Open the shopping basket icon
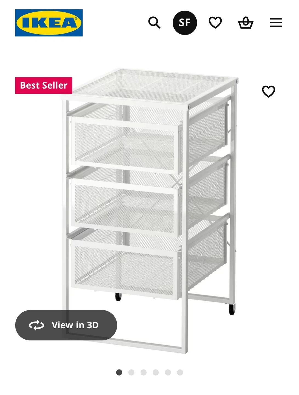 point(246,22)
